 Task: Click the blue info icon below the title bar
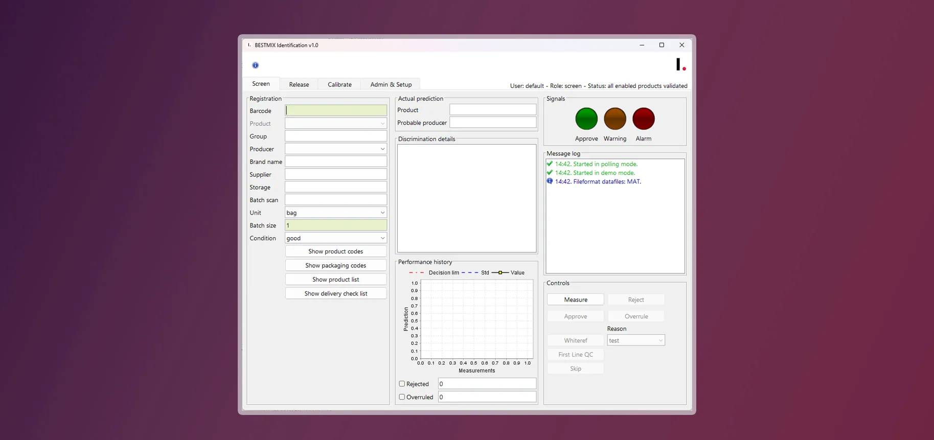[x=255, y=65]
